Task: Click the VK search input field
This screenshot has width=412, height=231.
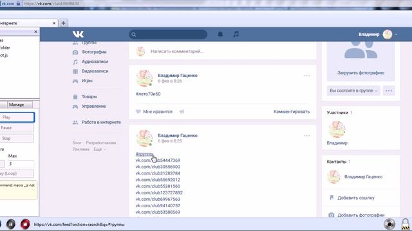Action: [x=168, y=34]
